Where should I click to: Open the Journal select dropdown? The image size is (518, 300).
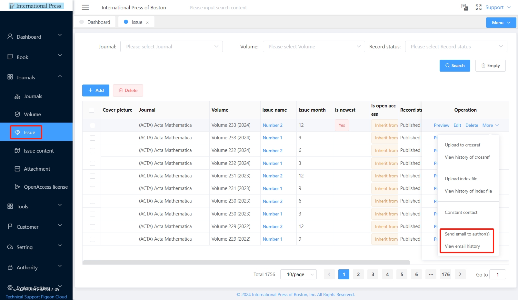172,46
